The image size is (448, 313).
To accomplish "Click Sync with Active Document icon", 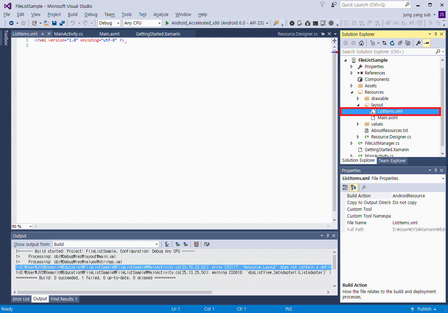I will click(384, 43).
